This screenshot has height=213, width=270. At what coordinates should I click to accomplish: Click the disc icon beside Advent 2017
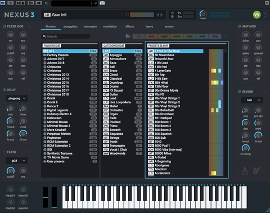[45, 59]
